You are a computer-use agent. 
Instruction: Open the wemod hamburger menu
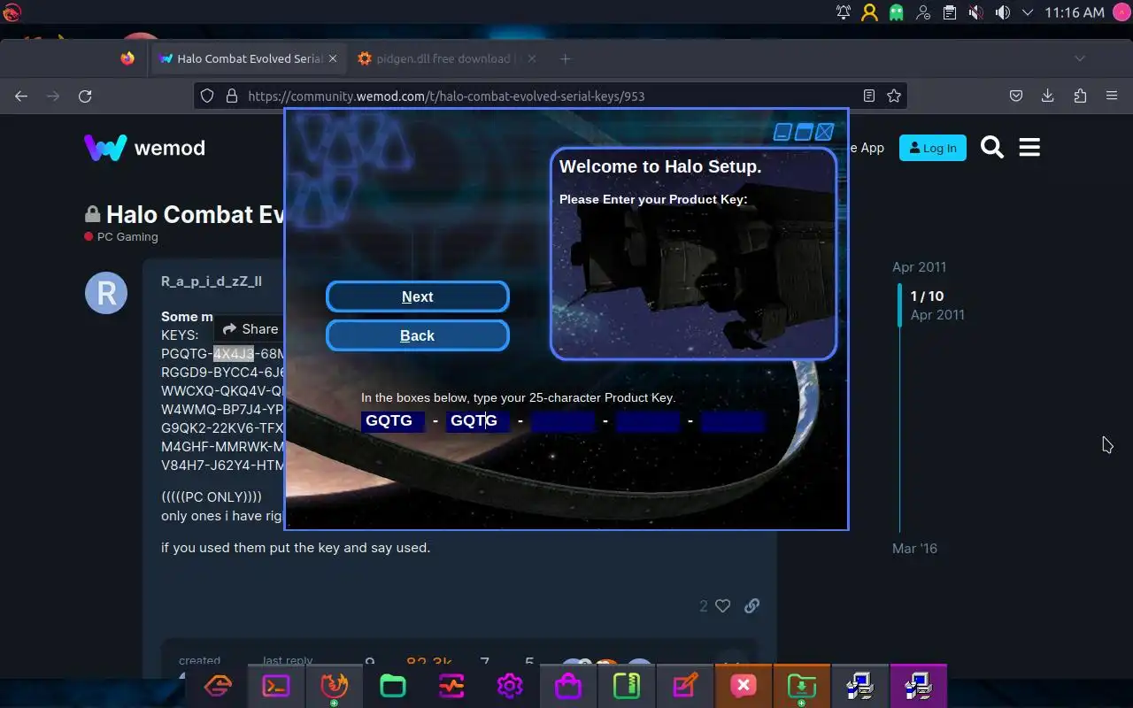click(x=1029, y=148)
